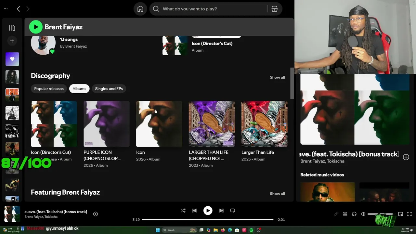Open Apple Music from the taskbar

point(244,230)
